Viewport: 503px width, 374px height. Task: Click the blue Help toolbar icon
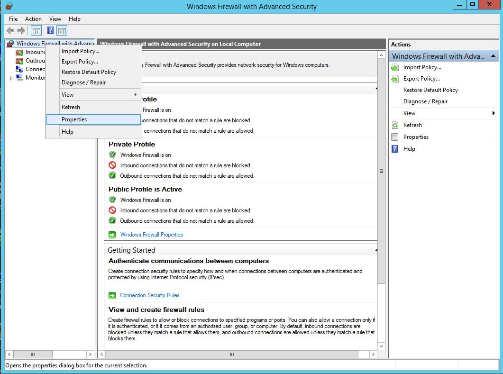[50, 31]
